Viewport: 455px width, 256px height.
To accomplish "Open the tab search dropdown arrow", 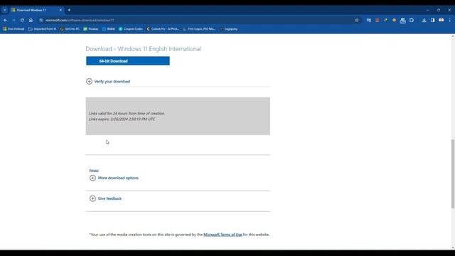I will pyautogui.click(x=5, y=10).
